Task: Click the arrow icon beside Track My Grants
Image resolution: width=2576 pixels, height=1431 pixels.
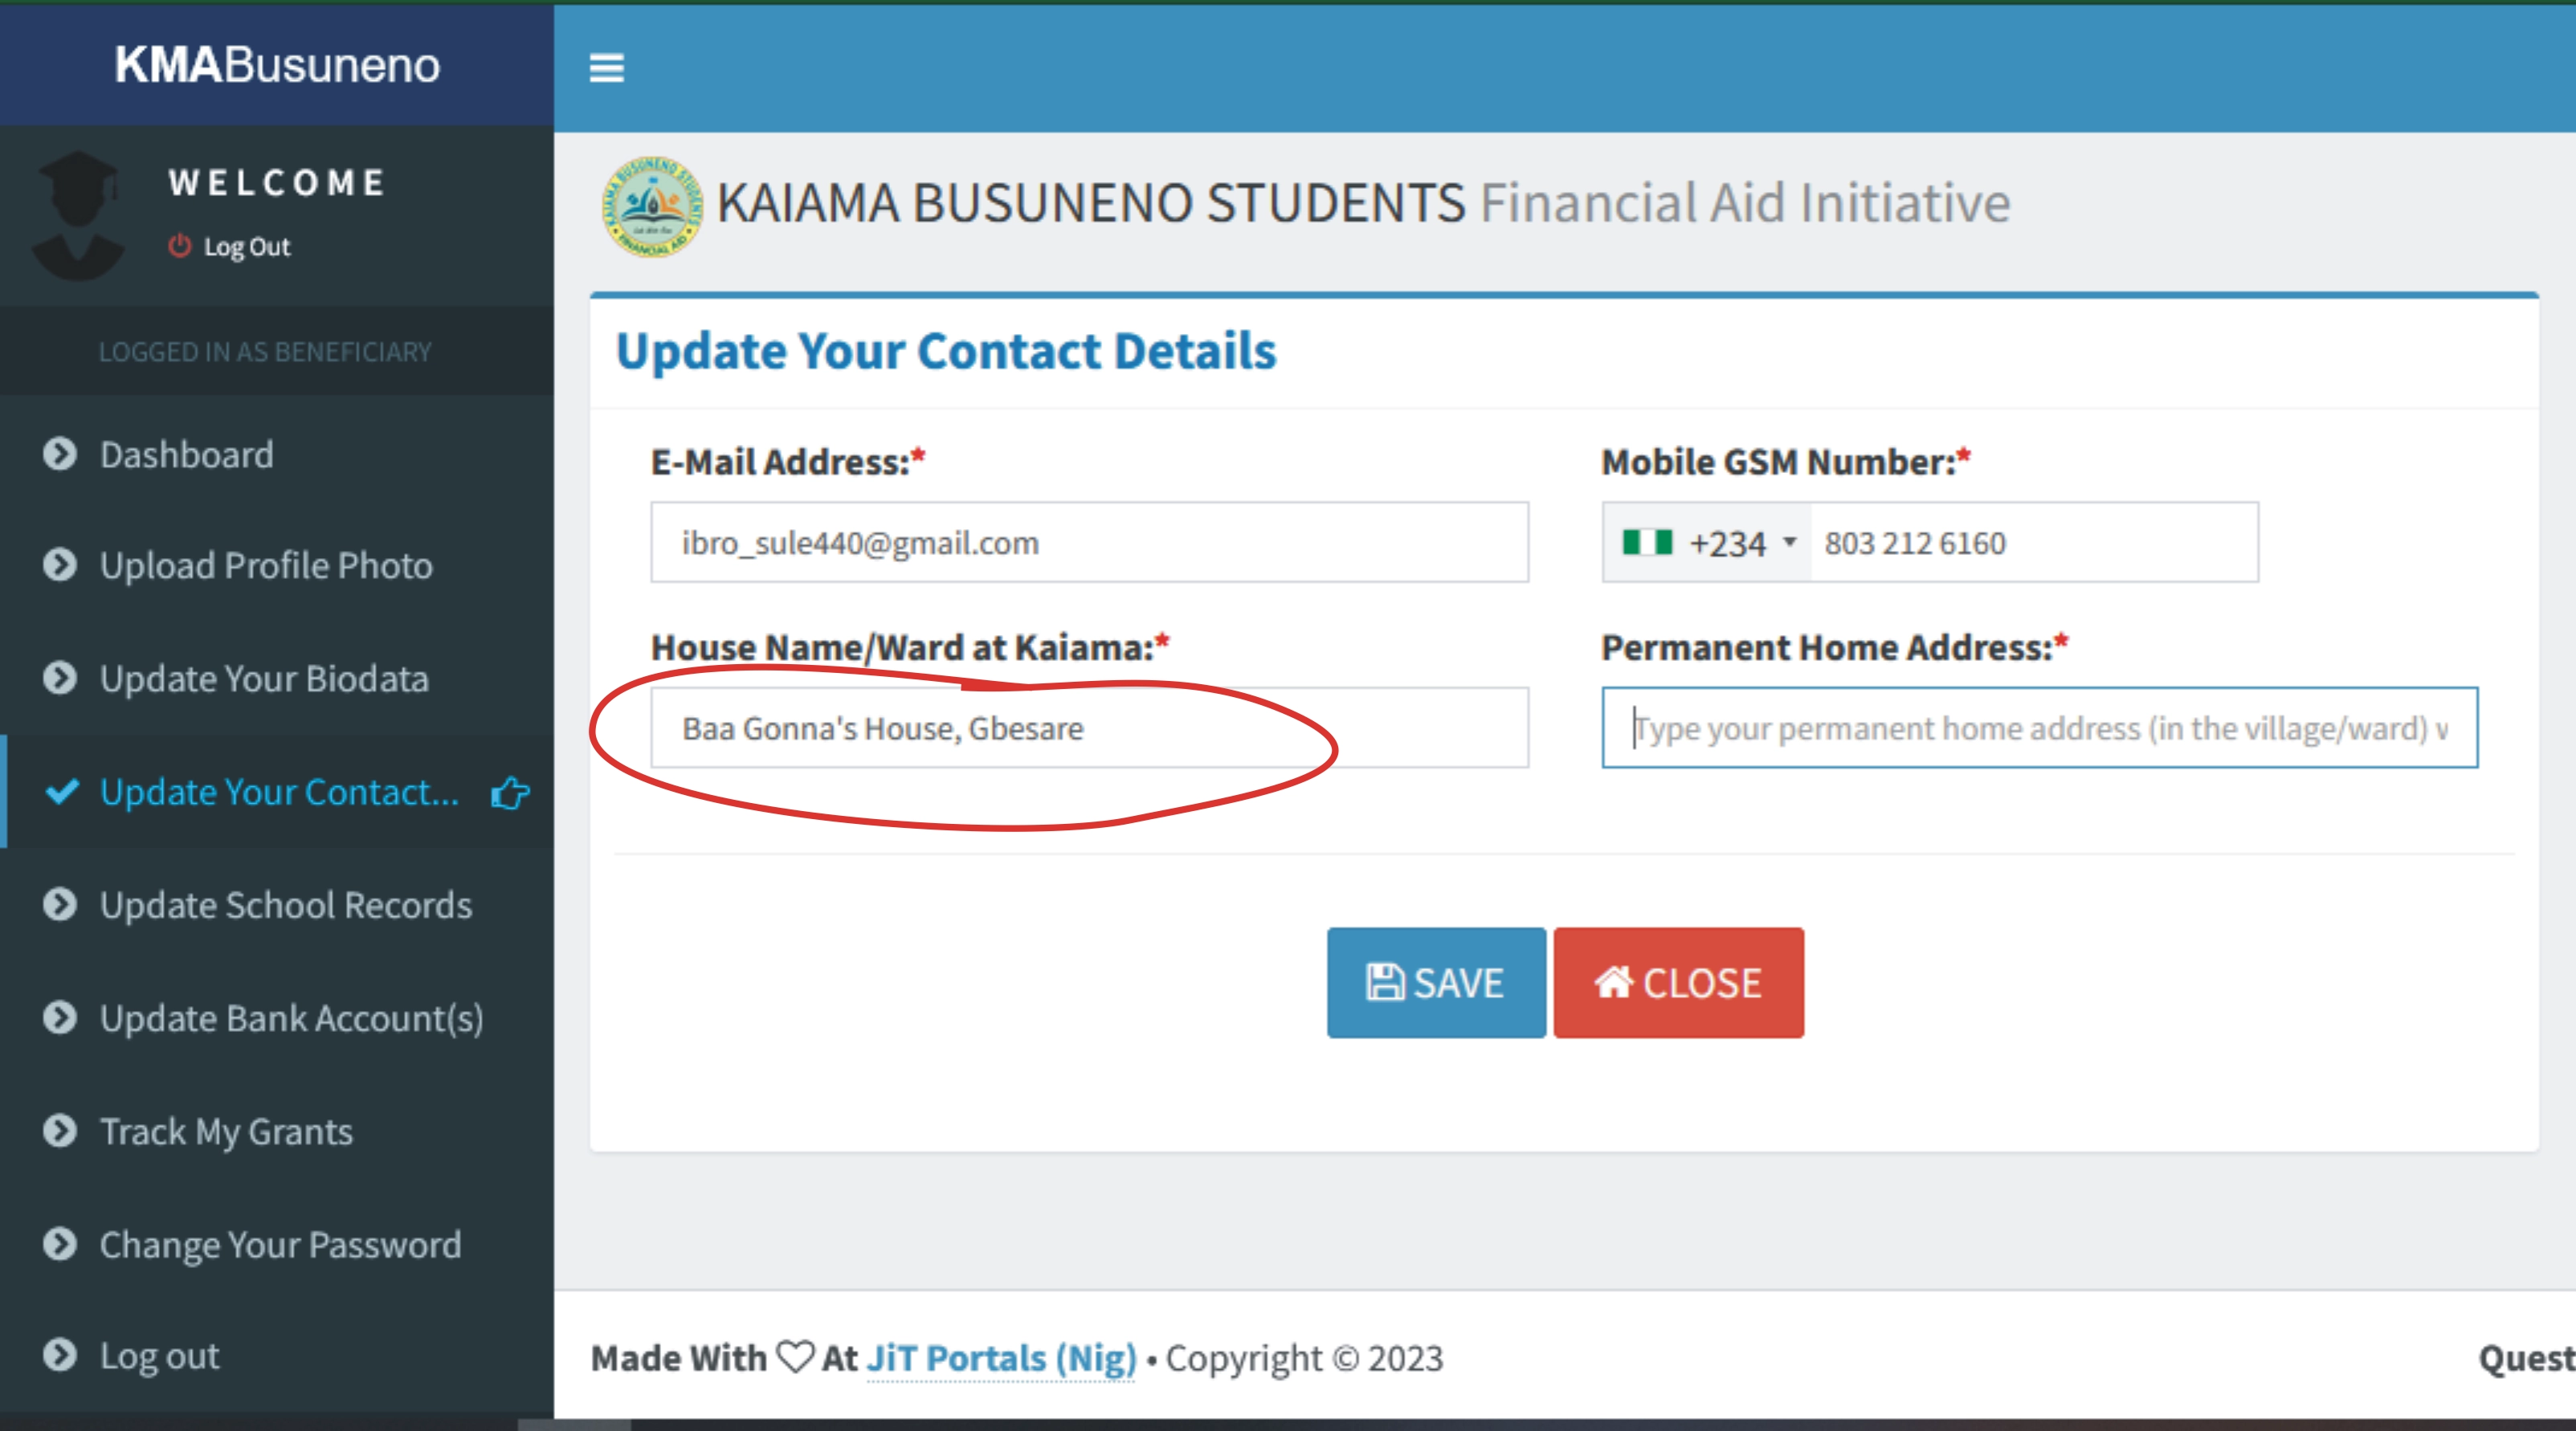Action: click(60, 1131)
